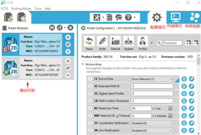Screen dimensions: 201x135
Task: Click the Add radio module icon
Action: pyautogui.click(x=9, y=17)
